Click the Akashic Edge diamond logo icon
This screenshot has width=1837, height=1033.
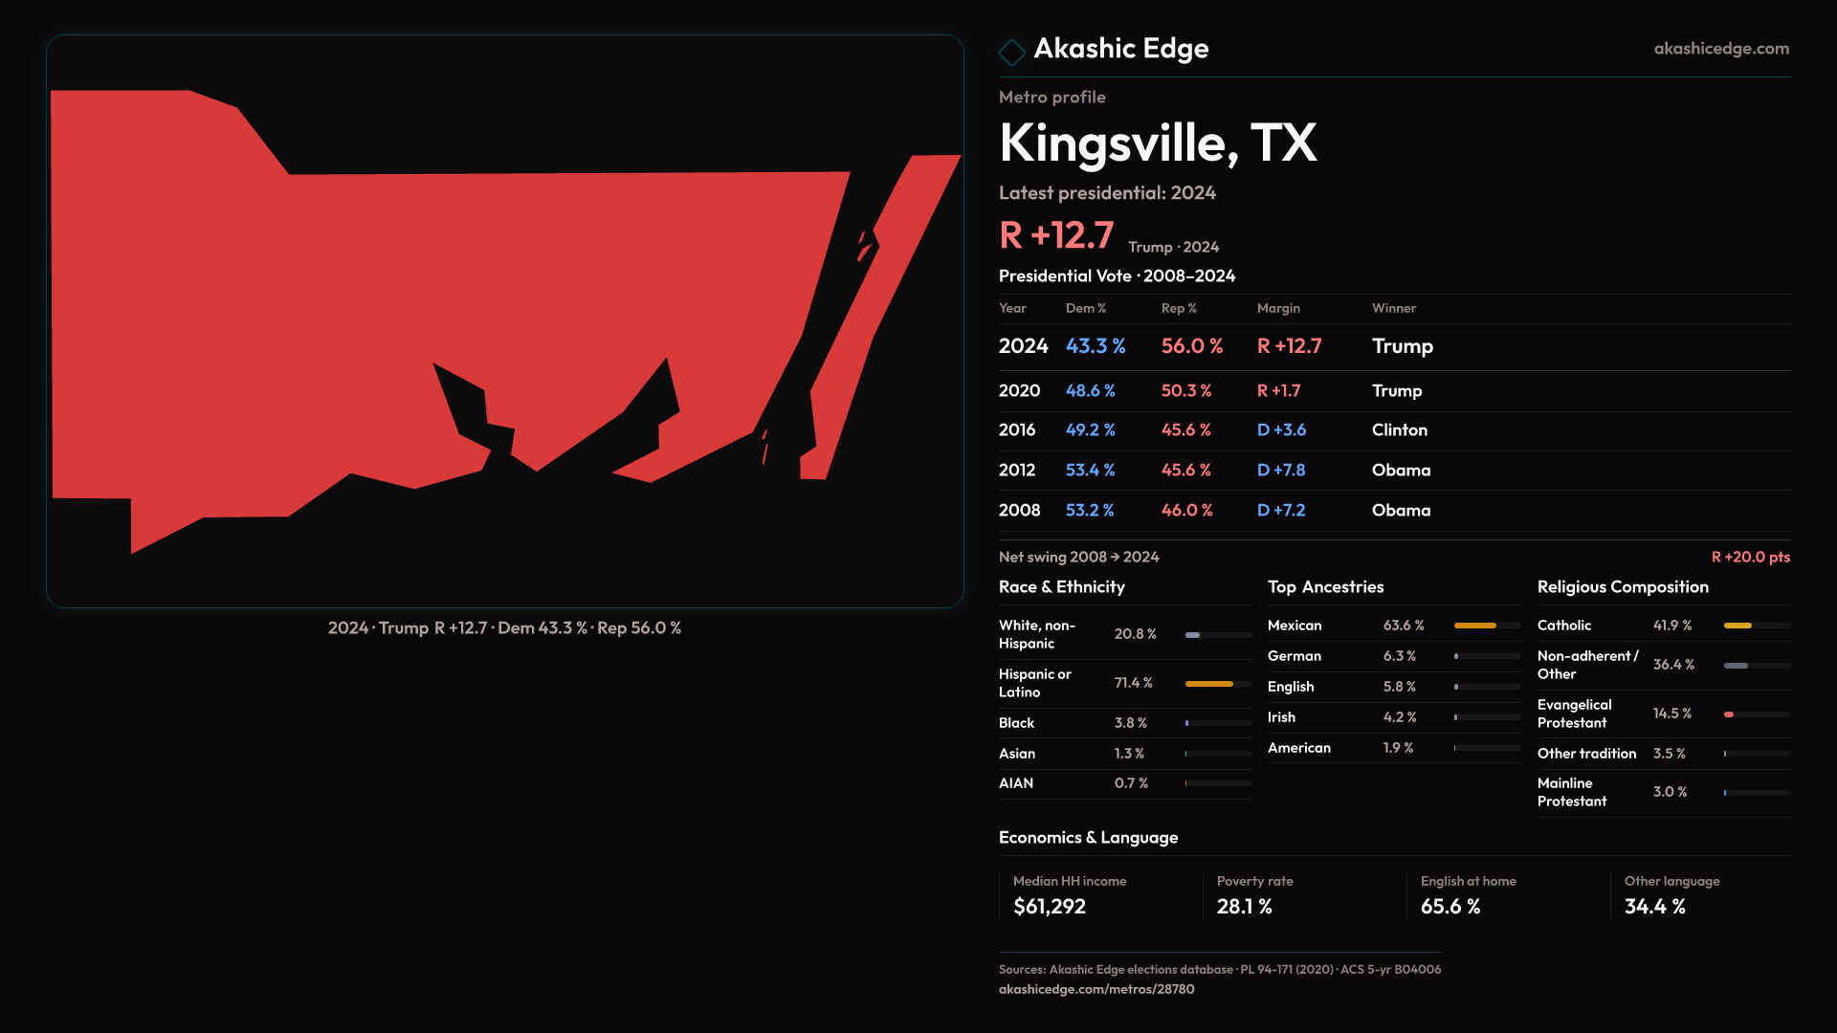1011,51
